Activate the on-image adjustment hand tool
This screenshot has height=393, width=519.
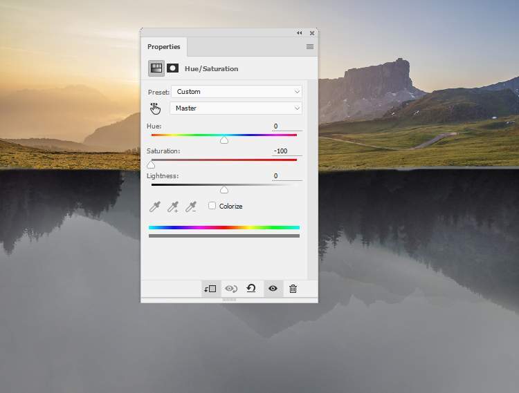click(x=155, y=108)
